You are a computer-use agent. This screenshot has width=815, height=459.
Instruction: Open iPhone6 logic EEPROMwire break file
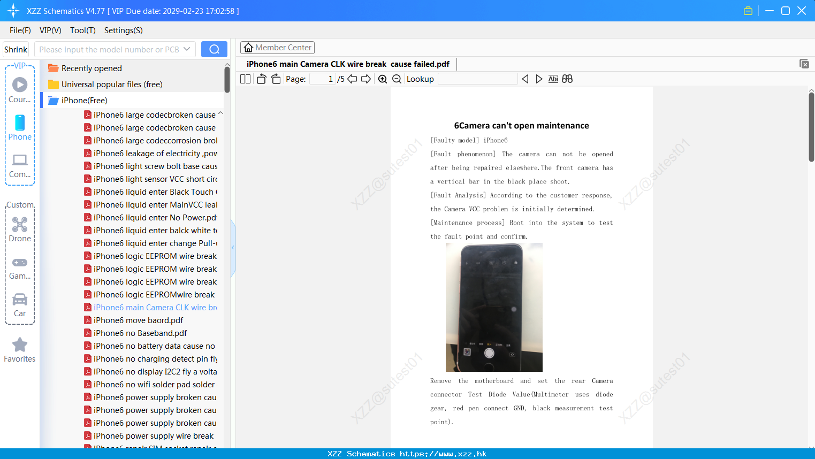pos(149,295)
